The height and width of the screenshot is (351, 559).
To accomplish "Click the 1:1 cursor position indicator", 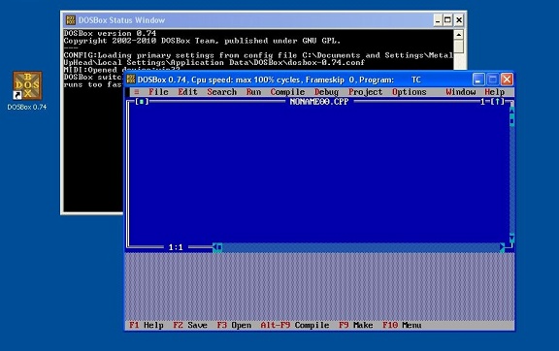I will [x=176, y=247].
